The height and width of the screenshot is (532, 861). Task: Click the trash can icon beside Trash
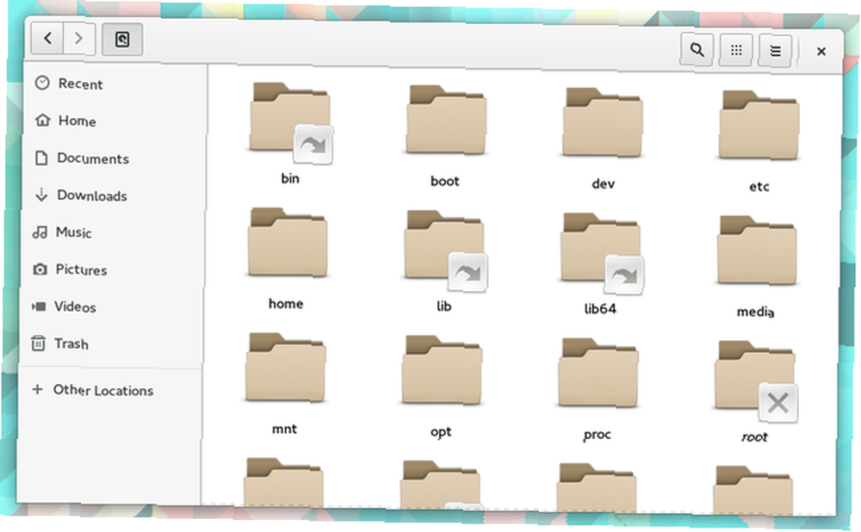point(38,343)
